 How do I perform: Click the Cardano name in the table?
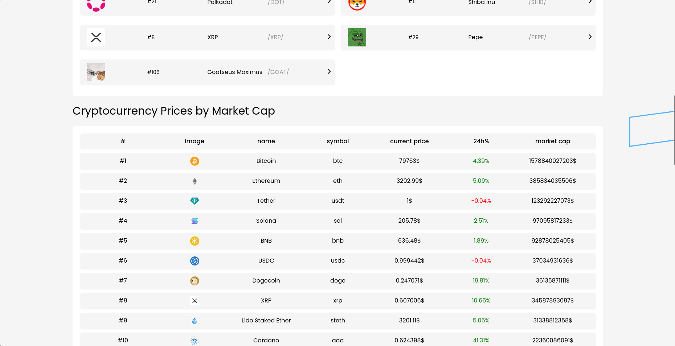266,340
